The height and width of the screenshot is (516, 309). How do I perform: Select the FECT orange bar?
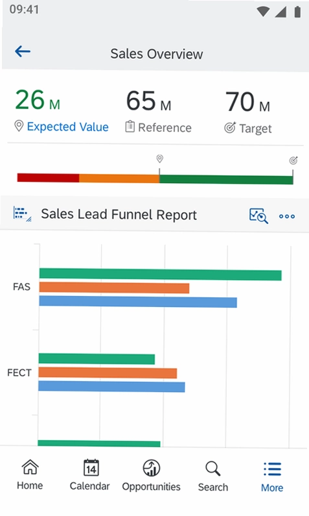(x=108, y=373)
